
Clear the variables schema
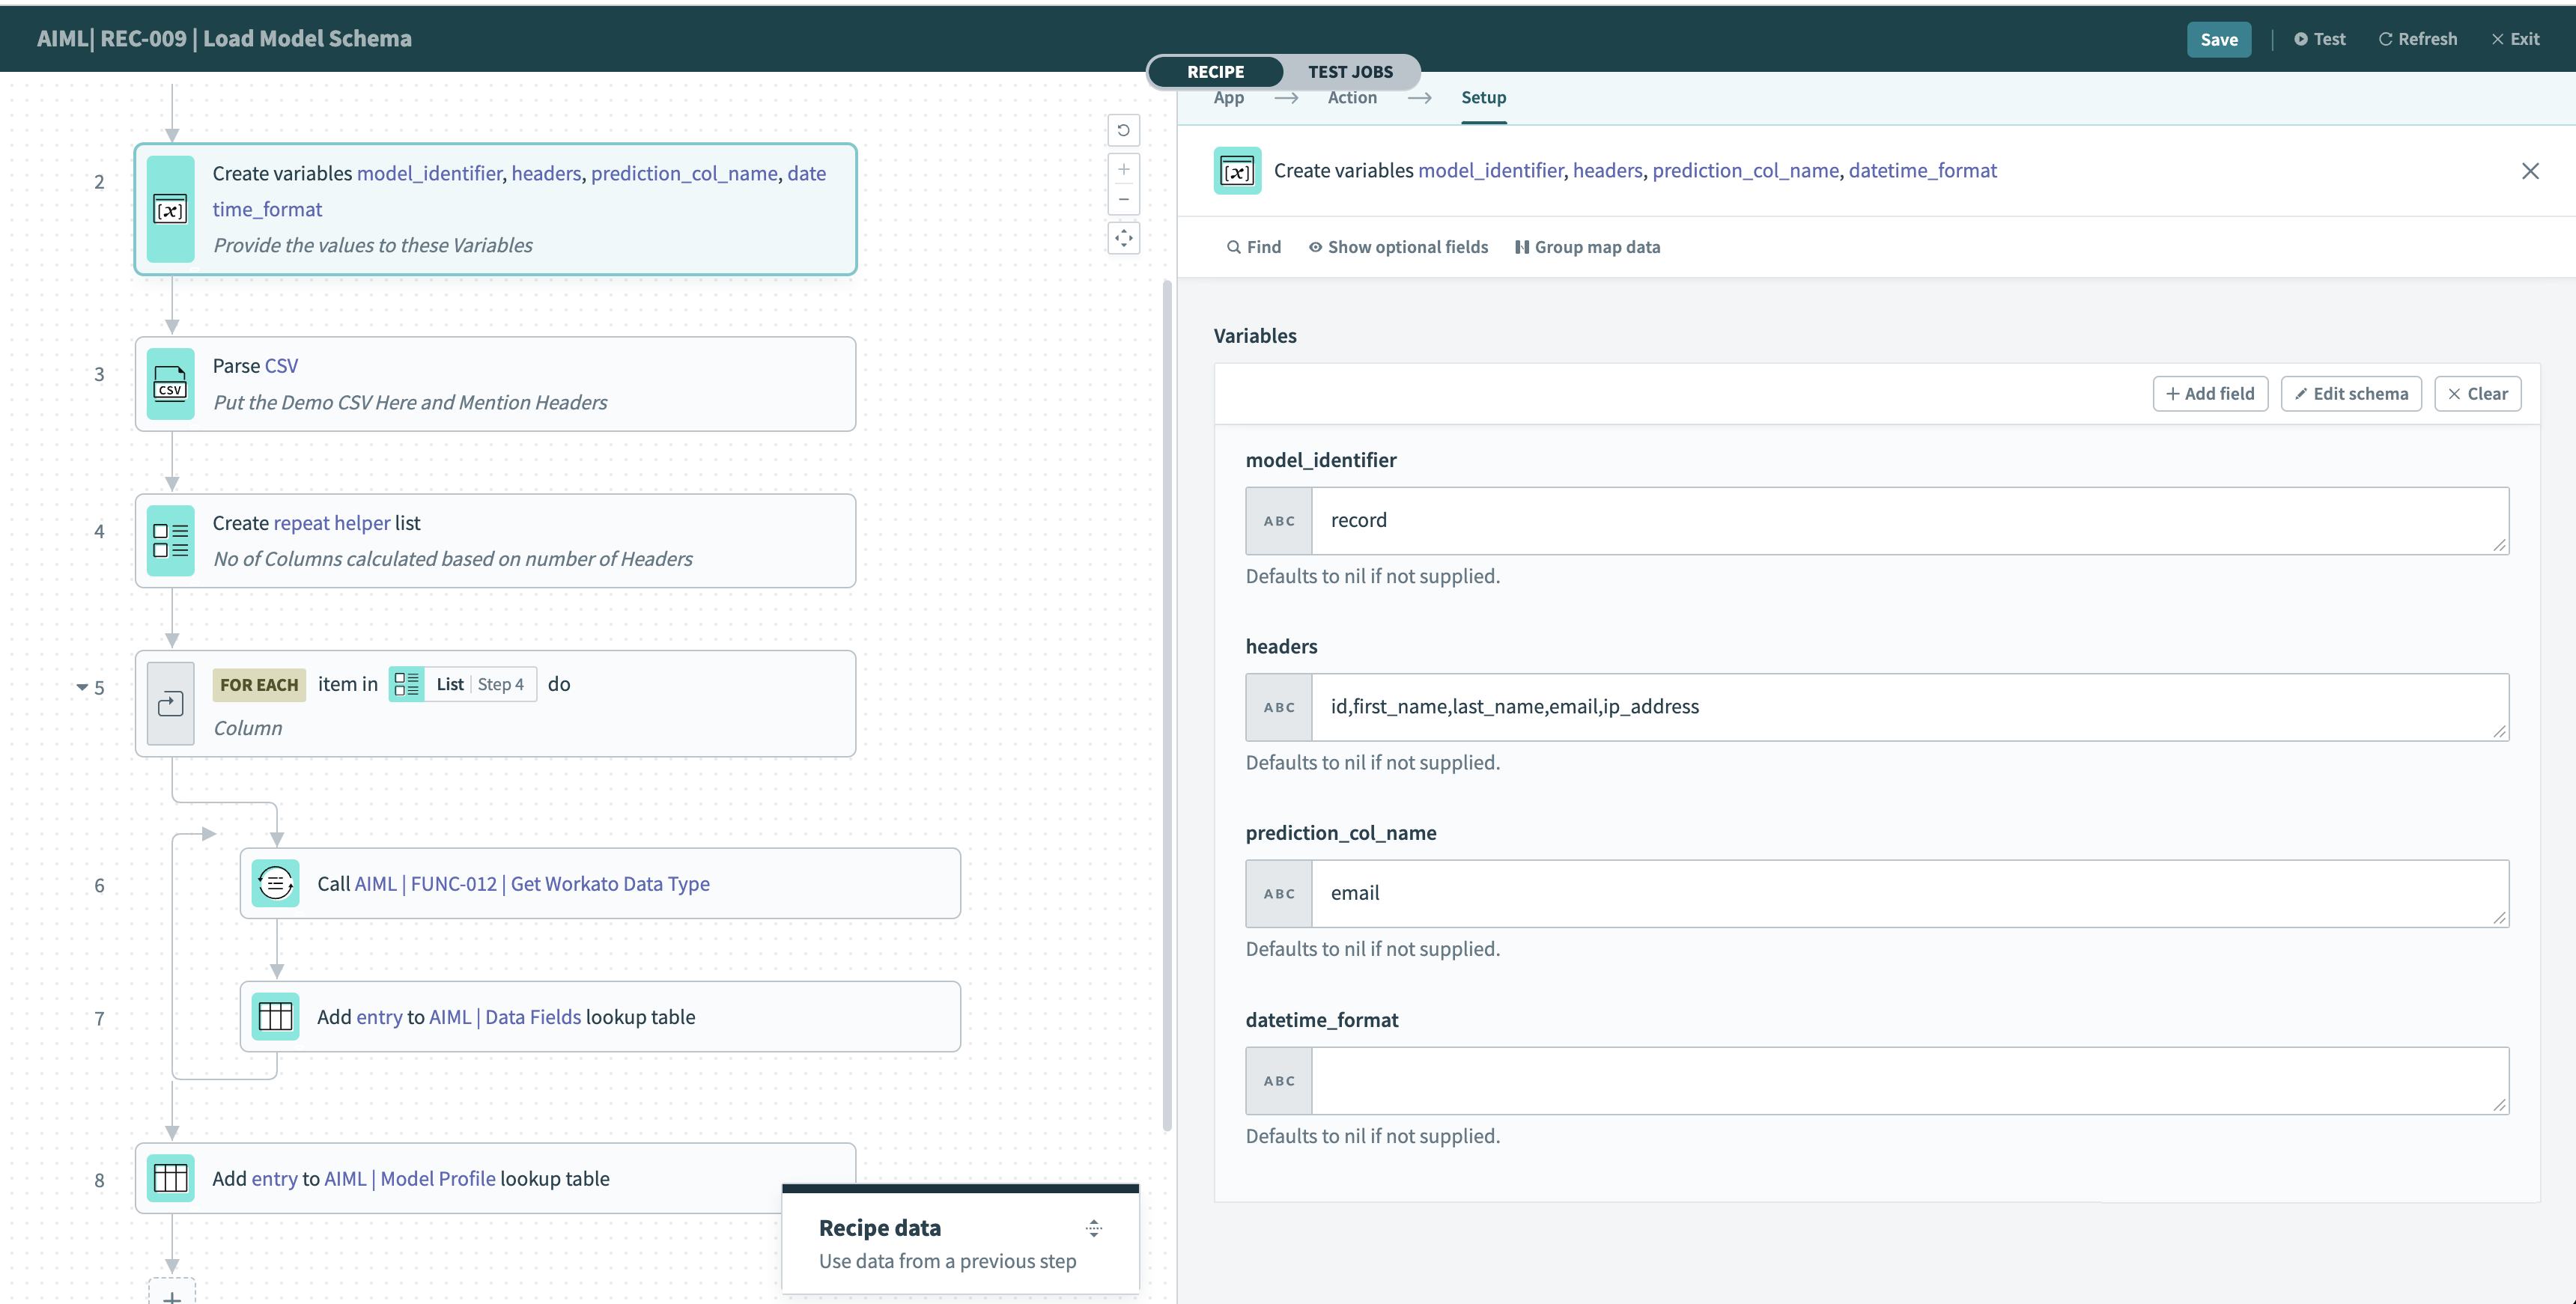click(x=2477, y=394)
